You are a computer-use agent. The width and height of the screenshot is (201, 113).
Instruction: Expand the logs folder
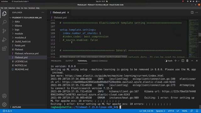pos(28,30)
